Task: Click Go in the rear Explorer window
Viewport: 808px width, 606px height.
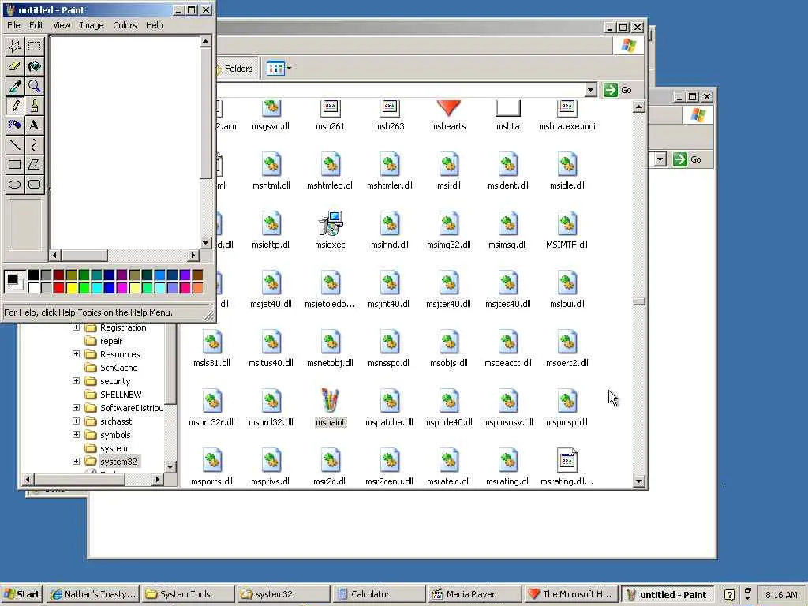Action: [x=687, y=159]
